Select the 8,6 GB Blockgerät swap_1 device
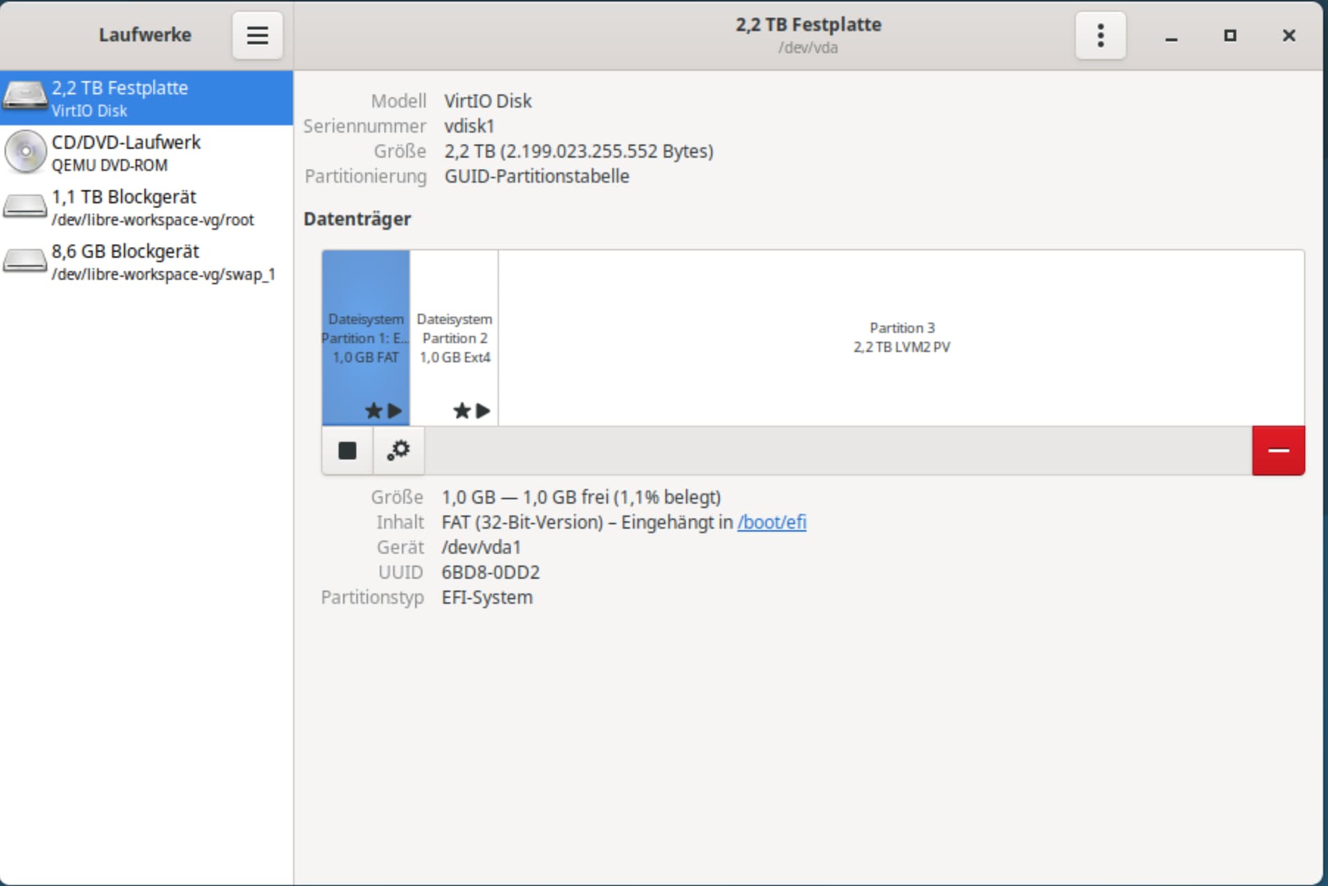The image size is (1328, 886). (147, 262)
